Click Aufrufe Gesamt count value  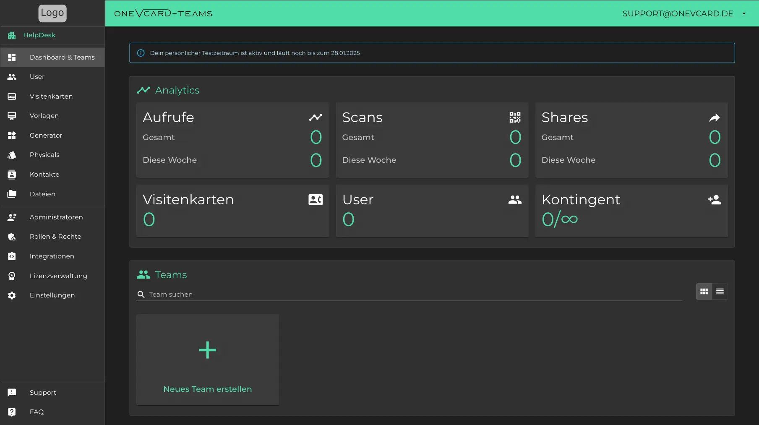click(316, 137)
